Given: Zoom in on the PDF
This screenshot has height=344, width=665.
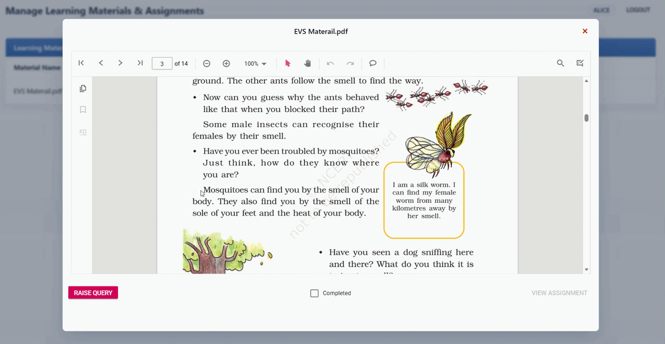Looking at the screenshot, I should pyautogui.click(x=226, y=63).
